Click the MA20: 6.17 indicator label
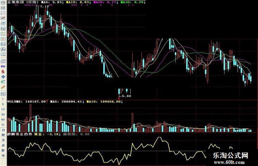This screenshot has height=166, width=258. click(106, 2)
